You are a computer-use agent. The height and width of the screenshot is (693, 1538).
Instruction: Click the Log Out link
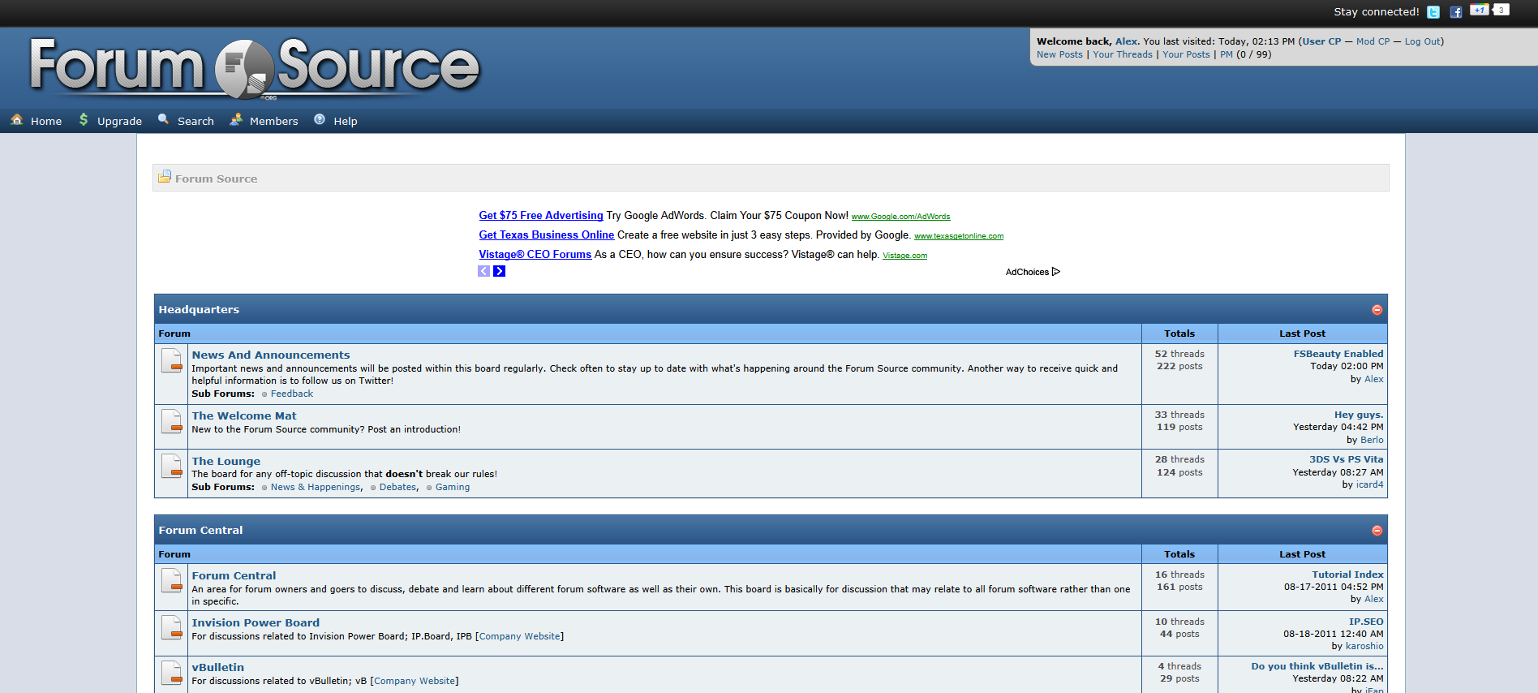pos(1422,41)
